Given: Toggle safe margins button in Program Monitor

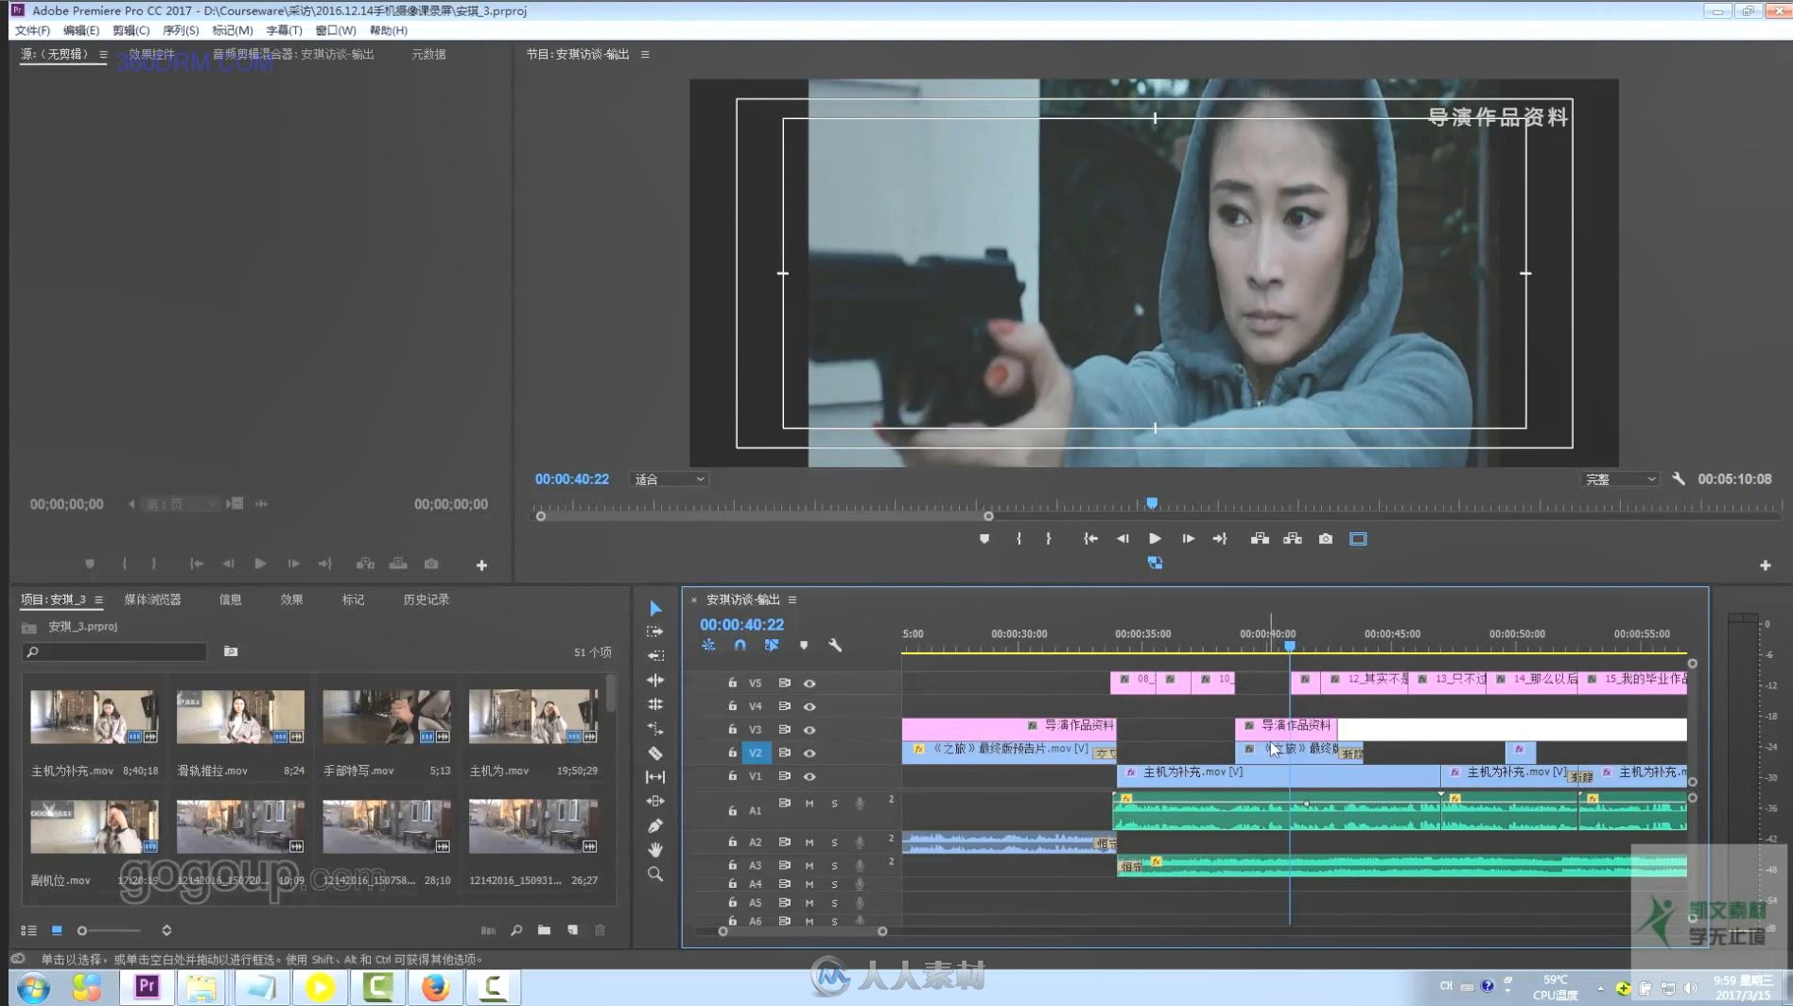Looking at the screenshot, I should click(1358, 539).
